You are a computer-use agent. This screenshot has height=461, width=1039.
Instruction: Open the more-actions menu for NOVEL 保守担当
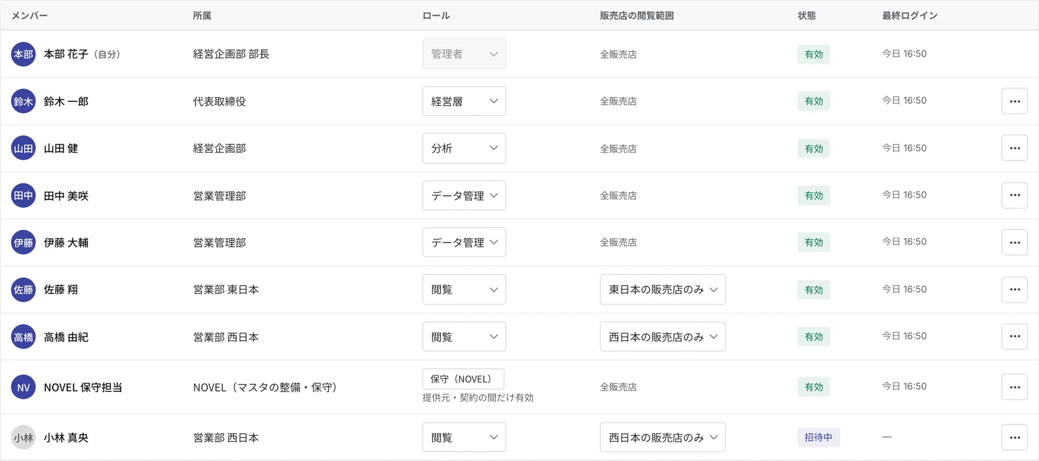tap(1014, 387)
